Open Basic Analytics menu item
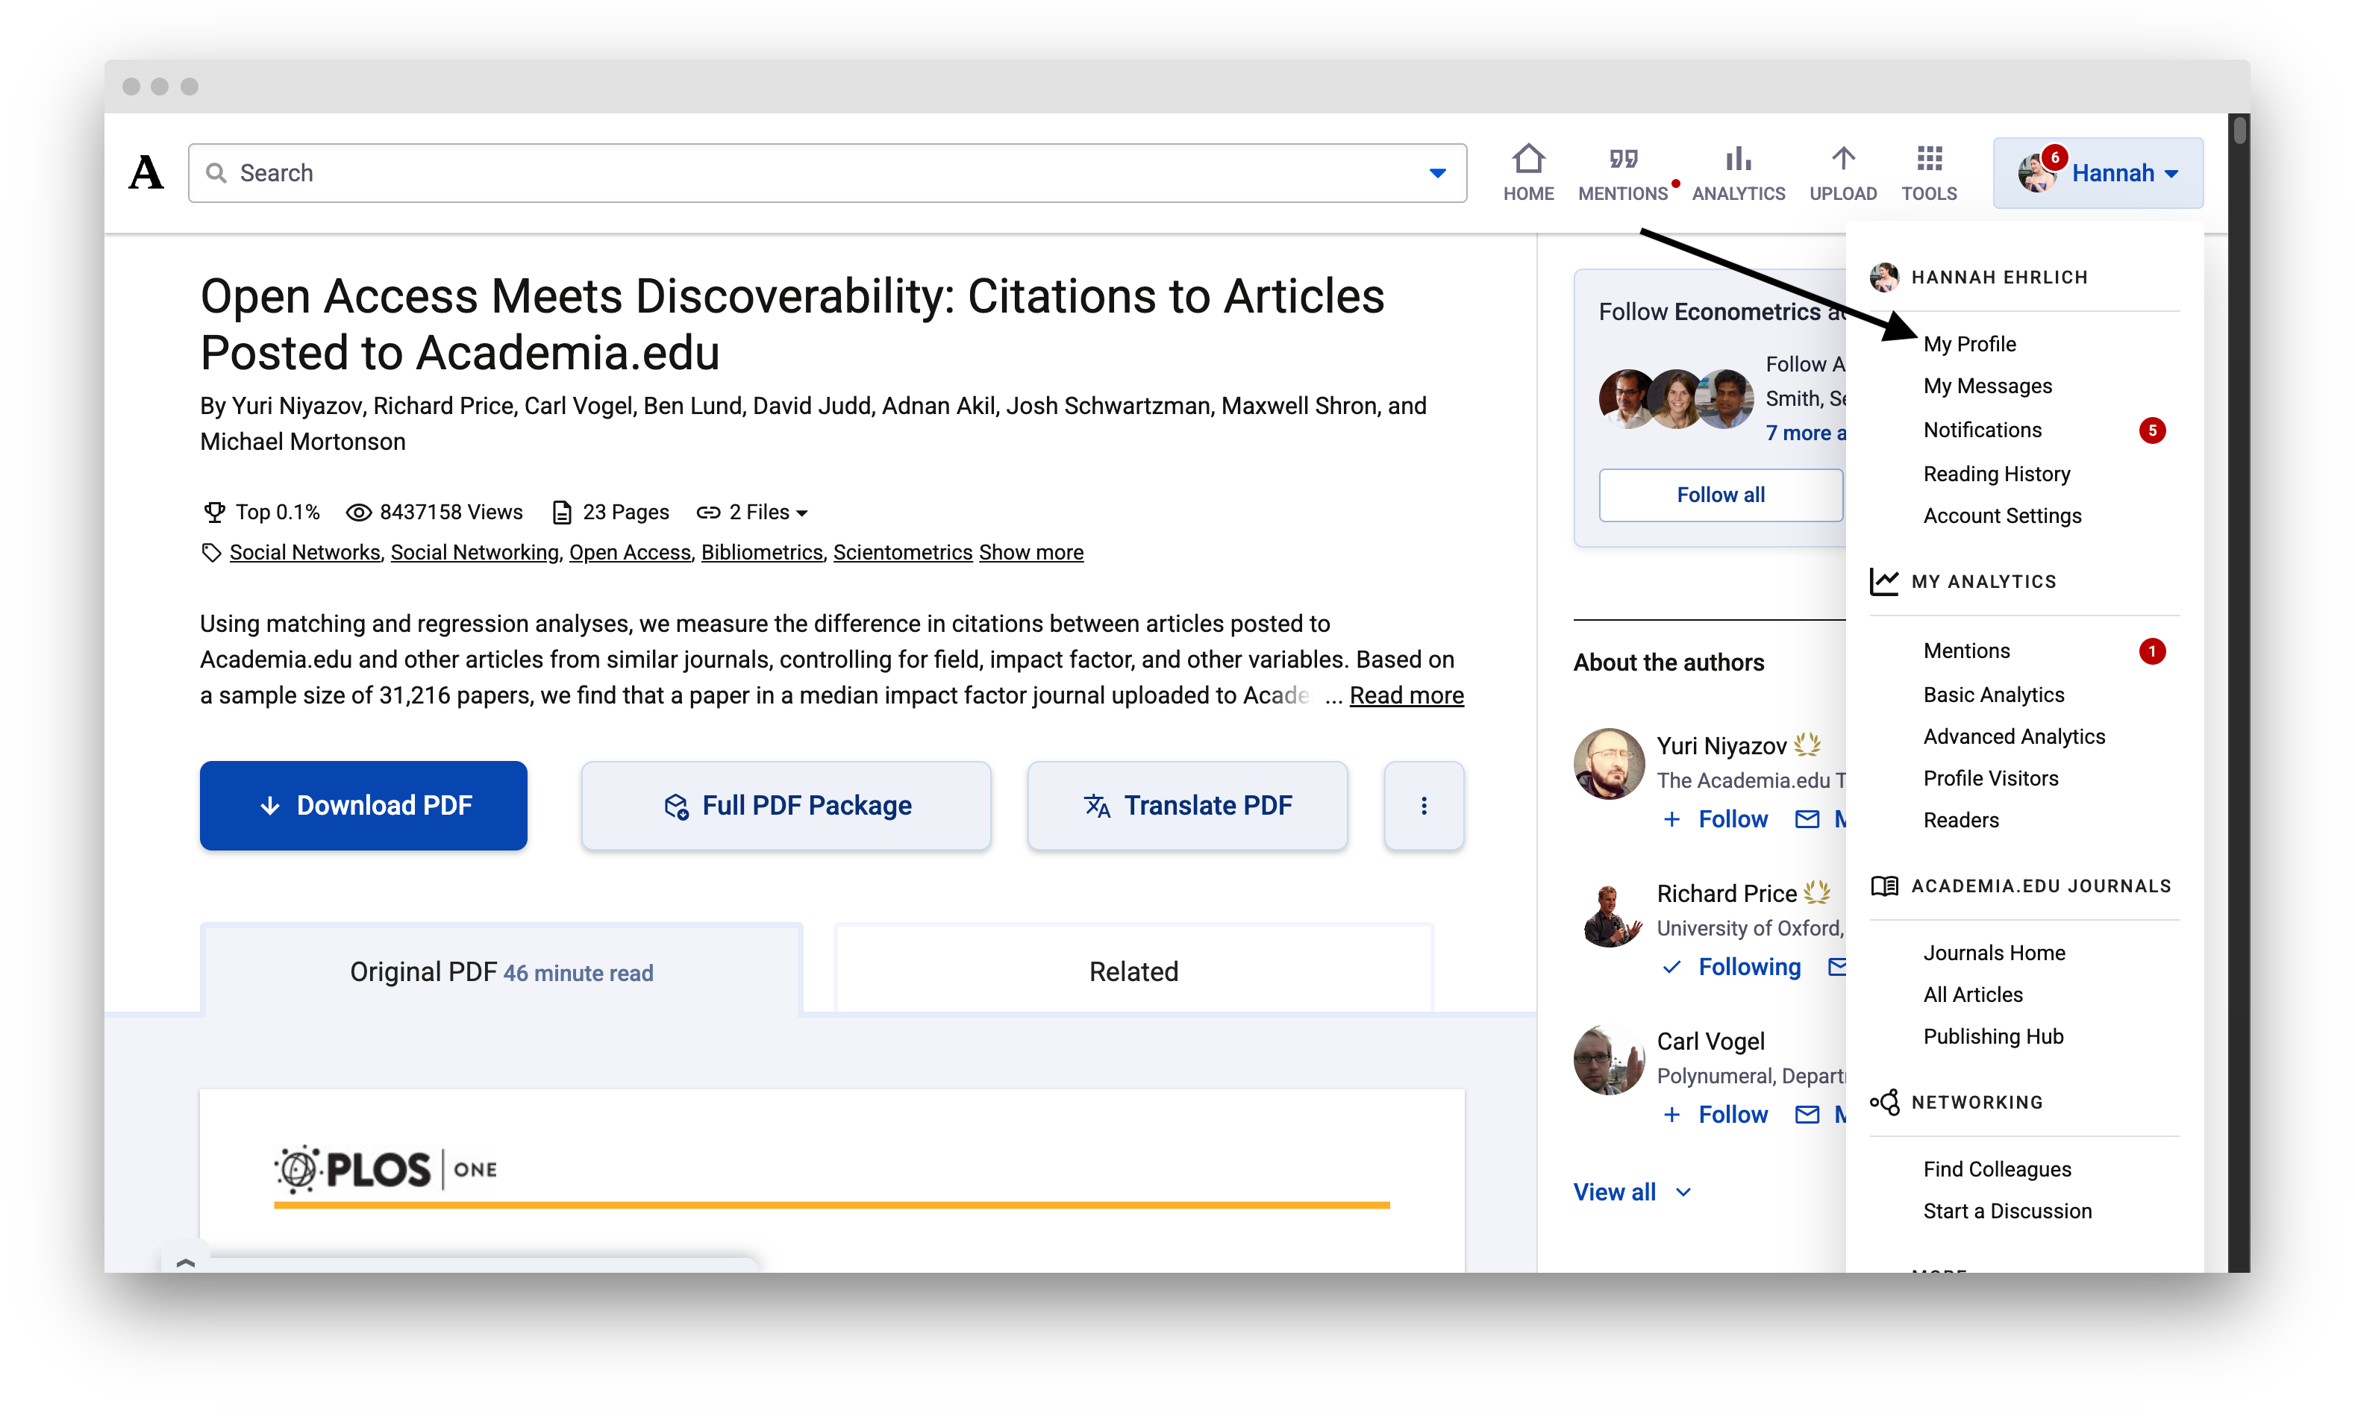 pyautogui.click(x=1993, y=695)
